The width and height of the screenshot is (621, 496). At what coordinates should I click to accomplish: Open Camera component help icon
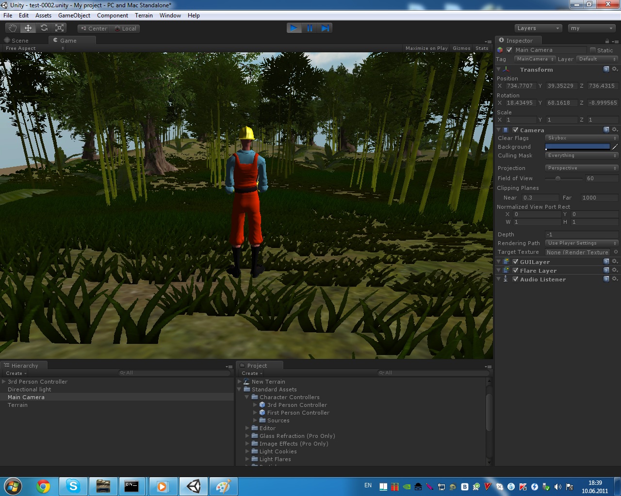pos(606,130)
